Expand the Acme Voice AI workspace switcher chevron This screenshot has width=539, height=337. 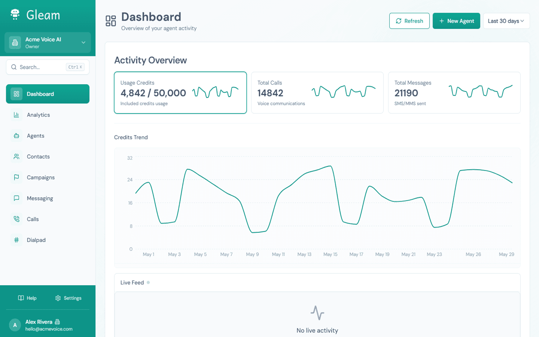pyautogui.click(x=83, y=43)
